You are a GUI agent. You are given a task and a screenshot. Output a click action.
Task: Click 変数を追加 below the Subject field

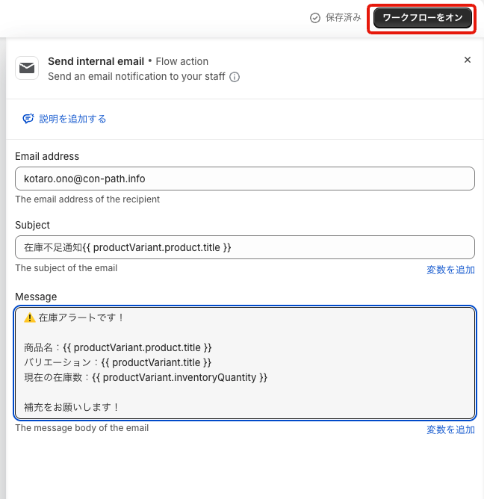pyautogui.click(x=450, y=270)
